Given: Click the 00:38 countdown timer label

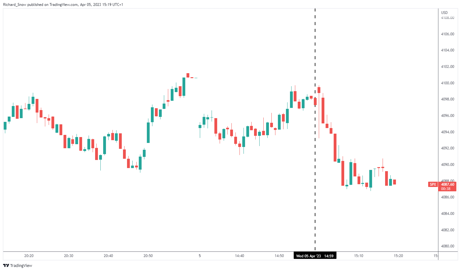Looking at the screenshot, I should [446, 189].
